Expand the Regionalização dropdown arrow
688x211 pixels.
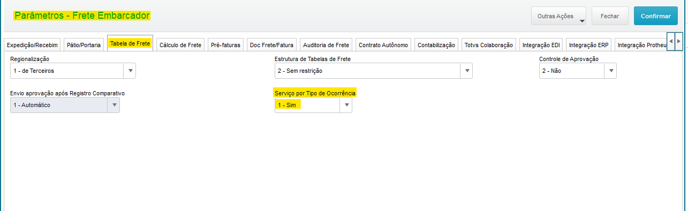(x=130, y=71)
